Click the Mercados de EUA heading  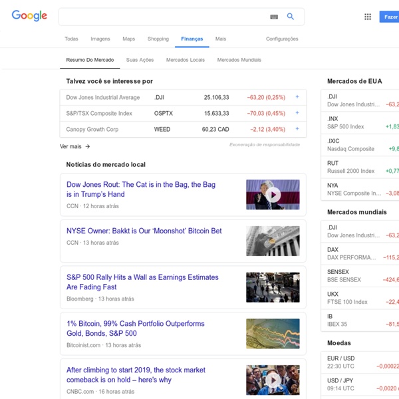[x=354, y=81]
